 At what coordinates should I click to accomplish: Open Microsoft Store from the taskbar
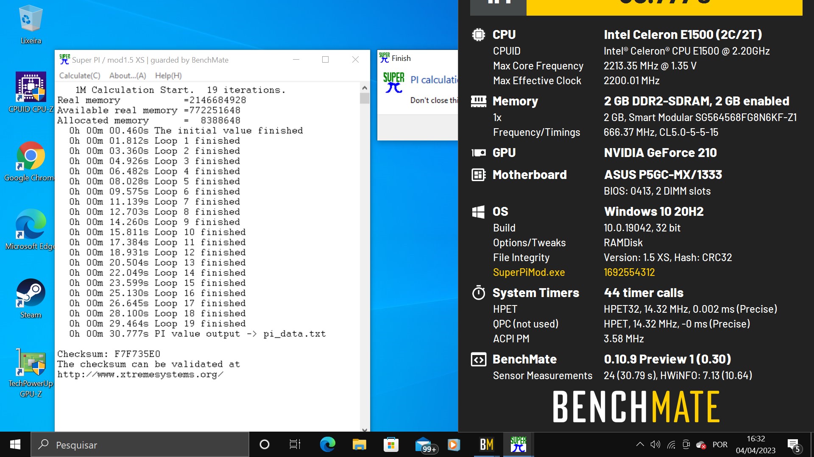390,444
